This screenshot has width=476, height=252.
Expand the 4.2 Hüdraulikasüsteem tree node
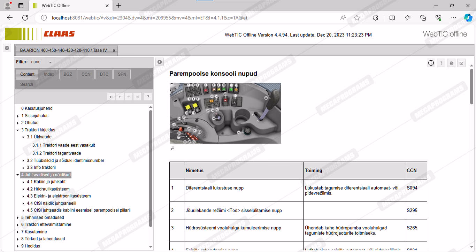(x=23, y=189)
